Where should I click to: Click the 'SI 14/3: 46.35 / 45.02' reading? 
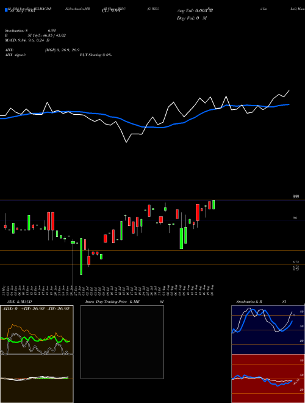coord(47,35)
